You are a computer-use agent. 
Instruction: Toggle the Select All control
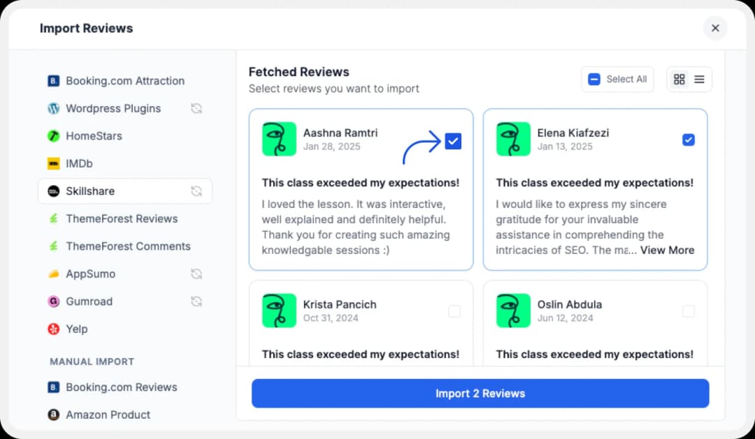tap(617, 79)
